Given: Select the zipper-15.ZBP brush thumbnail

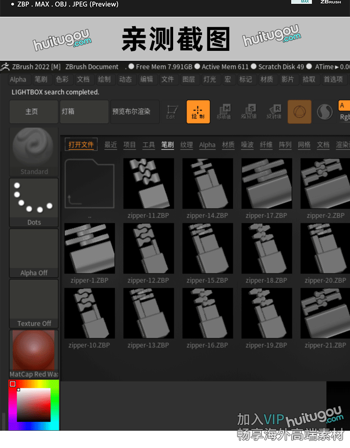Looking at the screenshot, I should (208, 248).
